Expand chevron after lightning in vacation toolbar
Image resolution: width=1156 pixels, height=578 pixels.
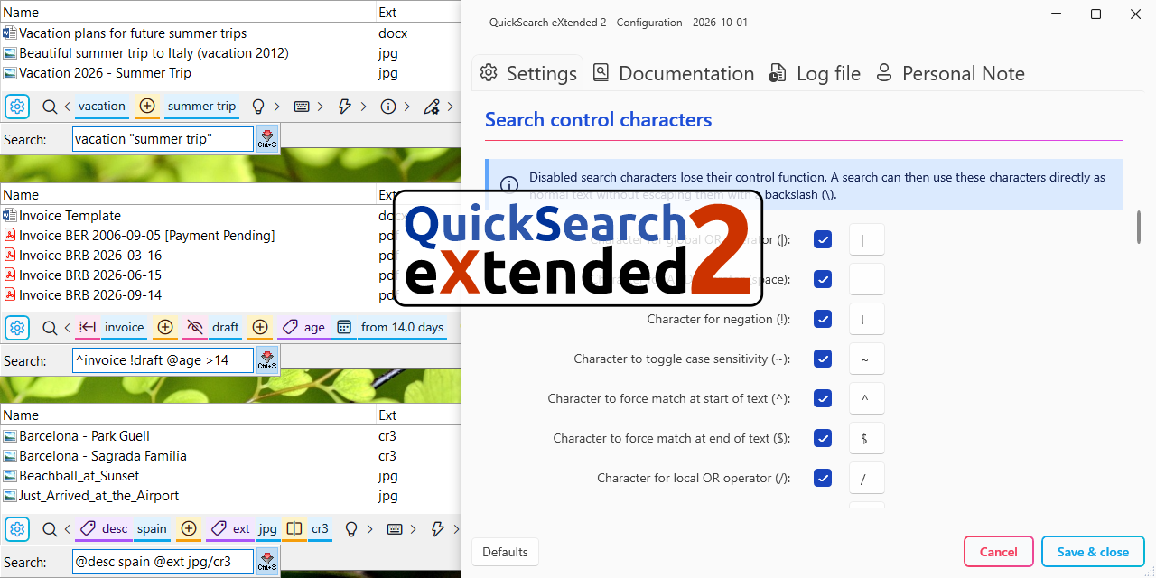click(363, 107)
